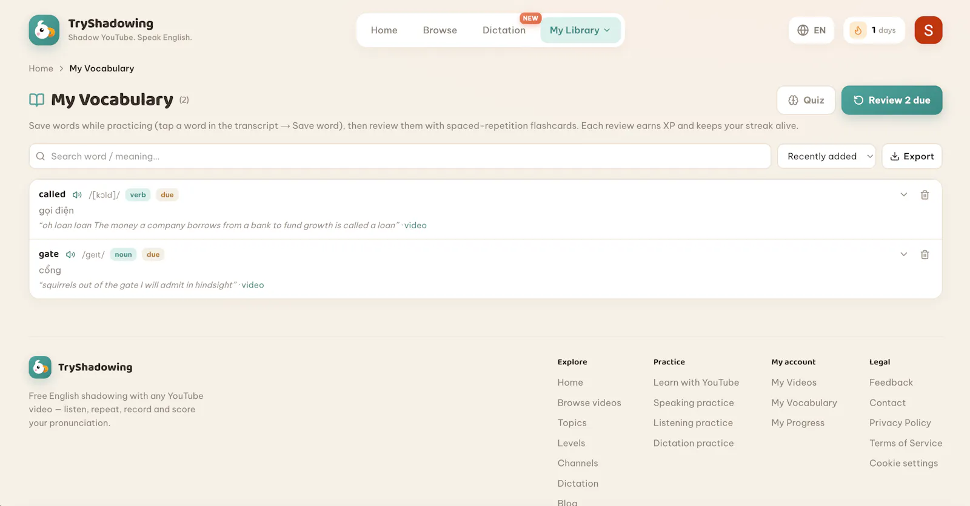Open My Vocabulary footer link

[x=804, y=402]
